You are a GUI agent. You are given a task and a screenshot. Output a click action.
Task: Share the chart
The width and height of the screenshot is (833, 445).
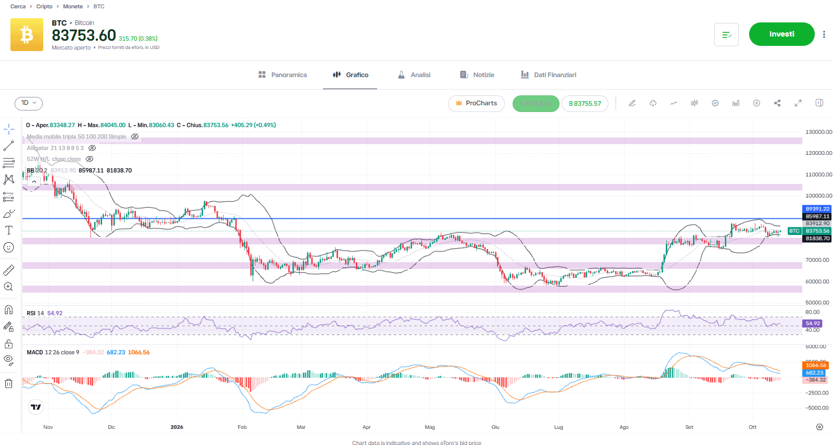click(x=777, y=103)
